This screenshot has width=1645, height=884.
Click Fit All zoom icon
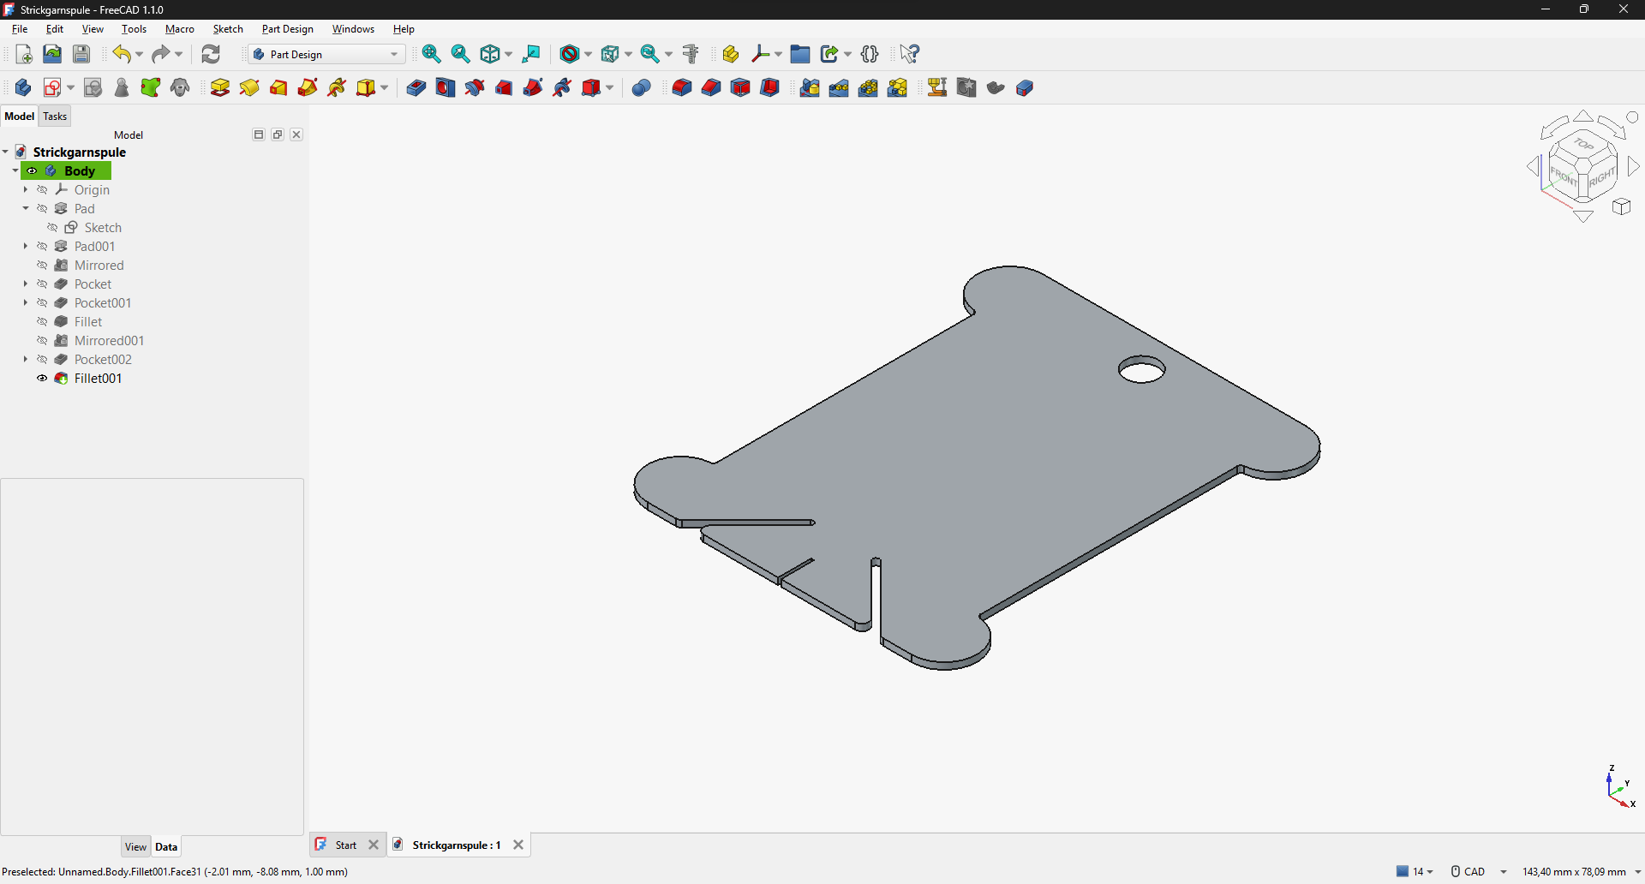pyautogui.click(x=432, y=54)
